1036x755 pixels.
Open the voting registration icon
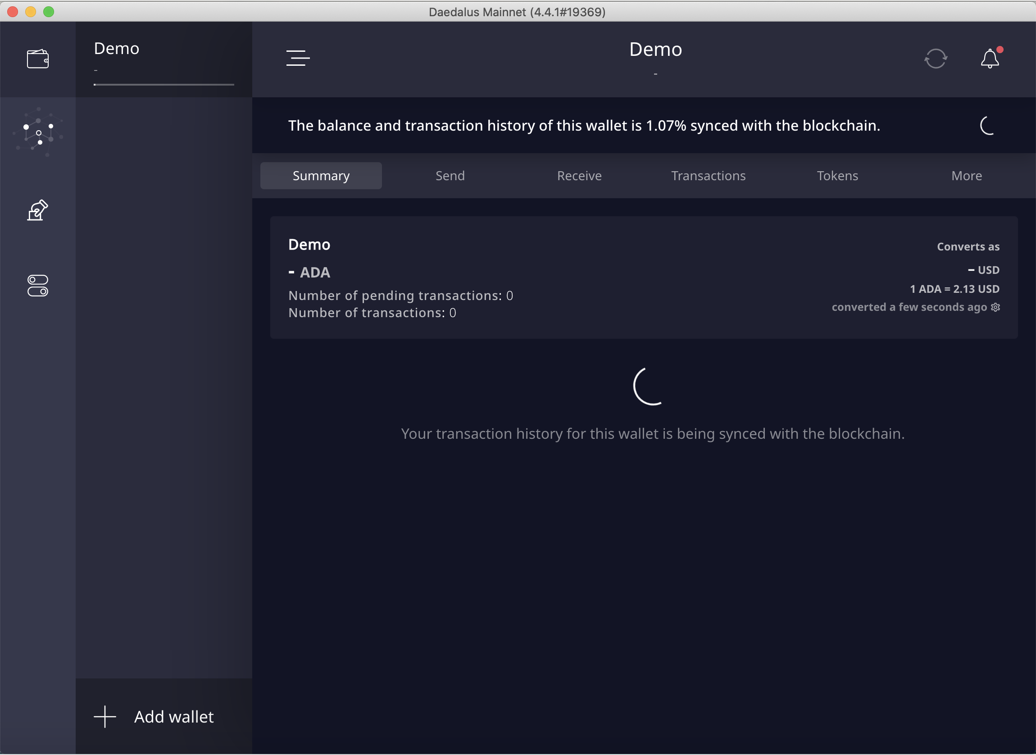click(x=37, y=210)
